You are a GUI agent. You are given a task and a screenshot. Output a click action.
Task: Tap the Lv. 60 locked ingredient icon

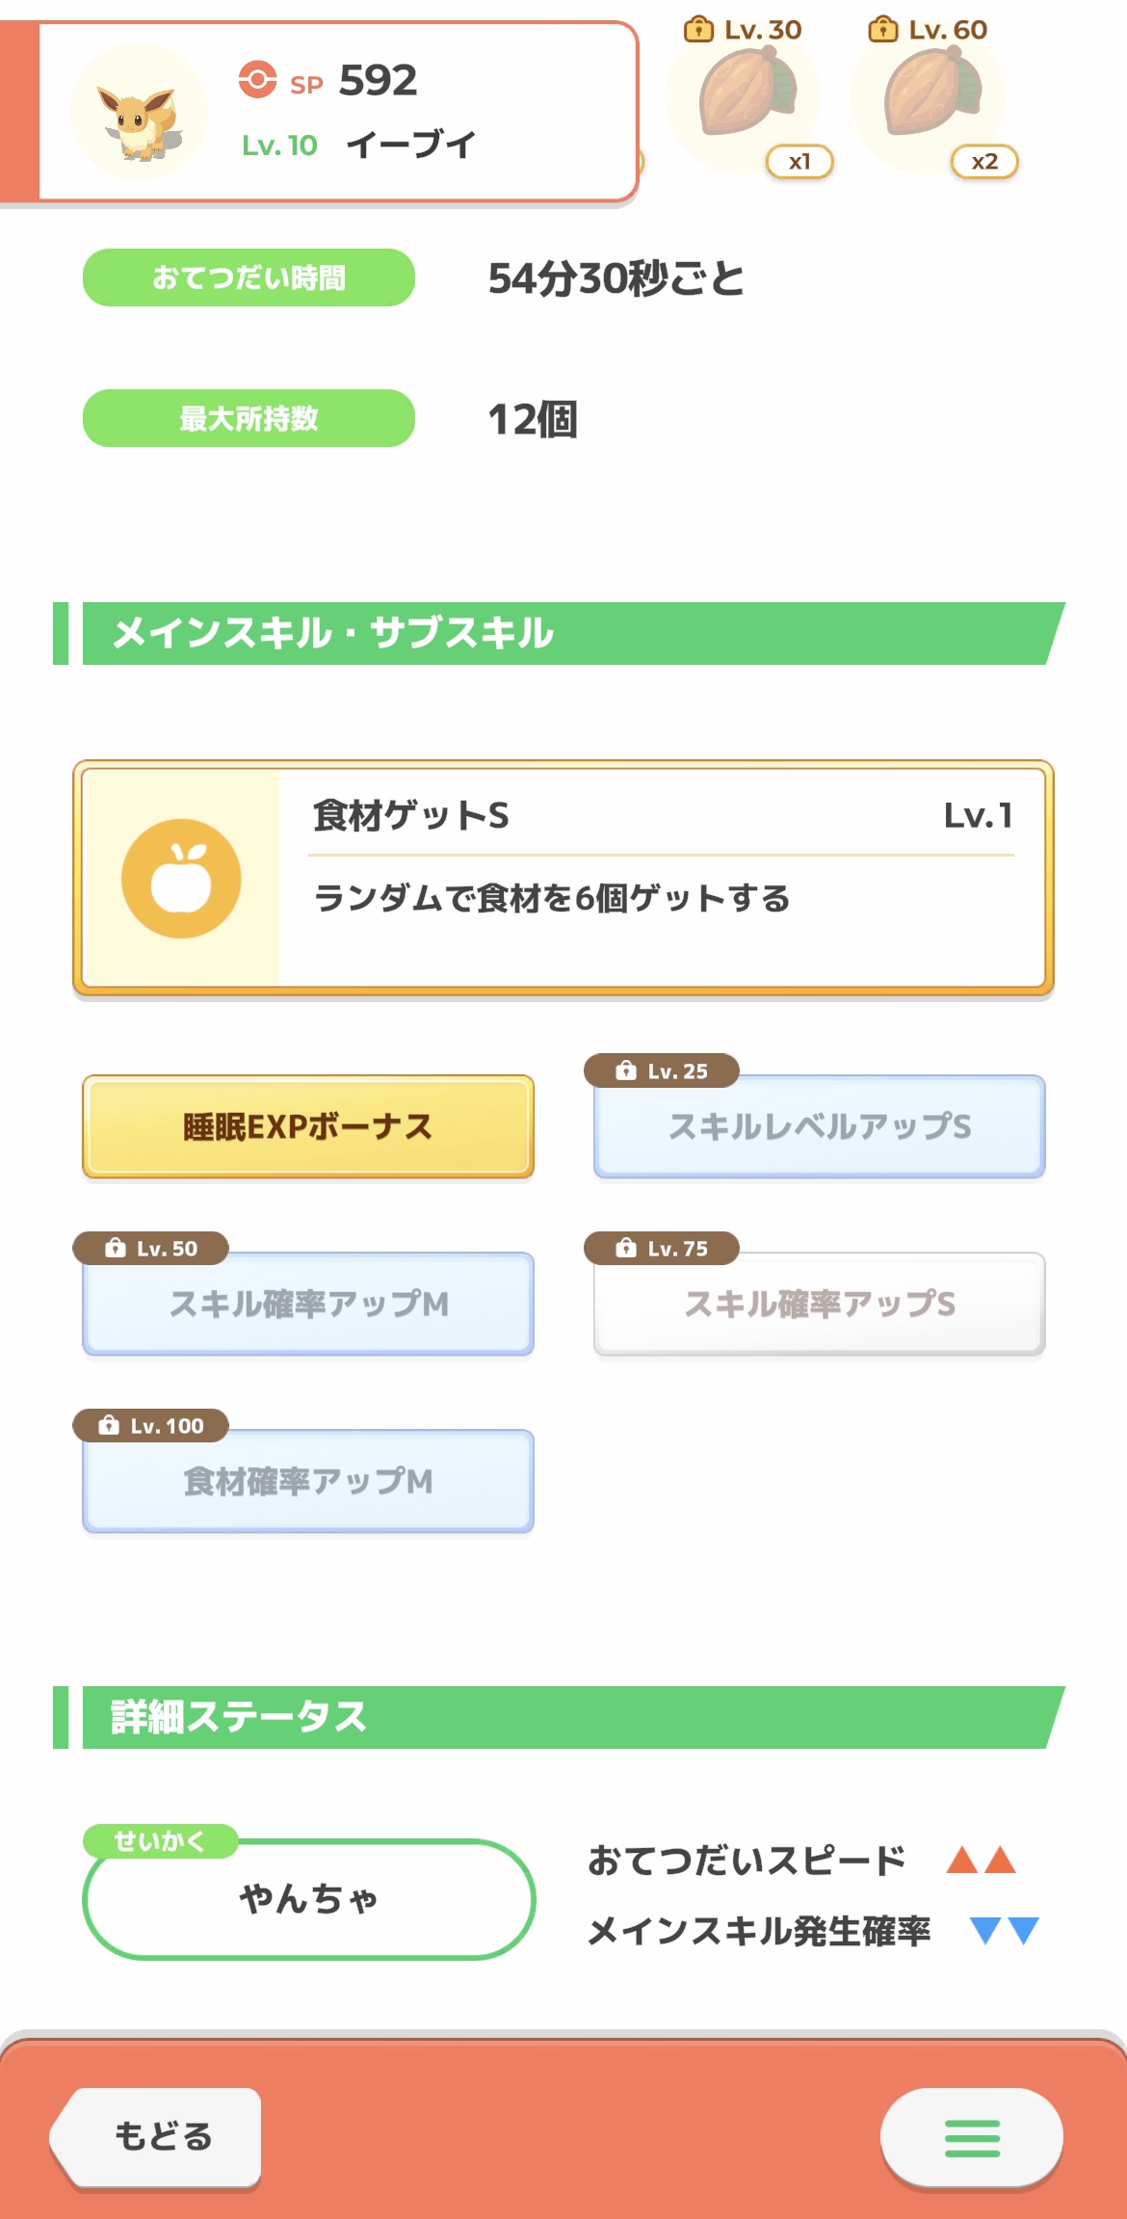930,96
